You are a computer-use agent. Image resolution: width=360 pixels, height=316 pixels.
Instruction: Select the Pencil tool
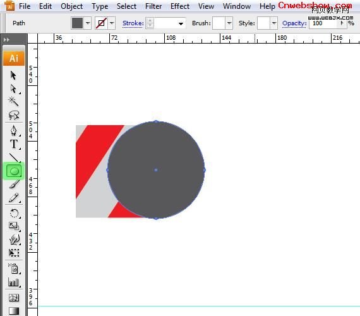(14, 198)
